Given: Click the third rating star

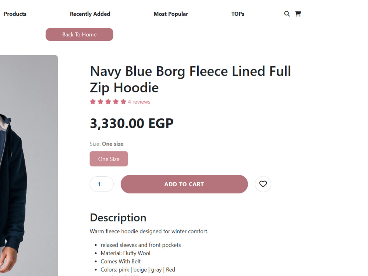Looking at the screenshot, I should pos(108,102).
